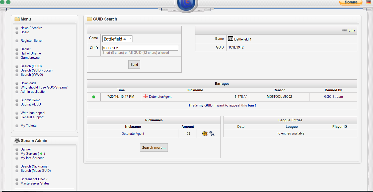Open General support menu item
Screen dimensions: 373x192
click(32, 117)
